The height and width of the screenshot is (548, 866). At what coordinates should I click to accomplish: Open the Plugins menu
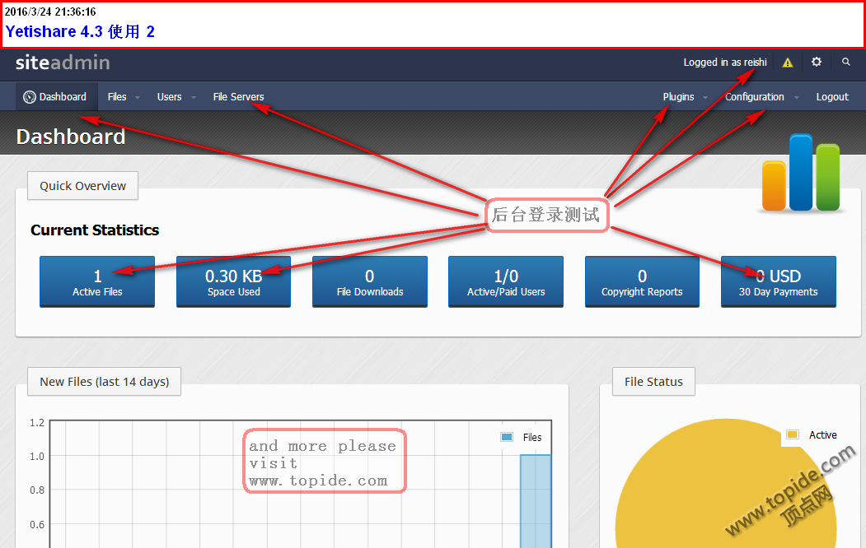[x=678, y=96]
